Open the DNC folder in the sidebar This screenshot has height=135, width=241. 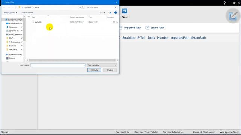pyautogui.click(x=10, y=38)
